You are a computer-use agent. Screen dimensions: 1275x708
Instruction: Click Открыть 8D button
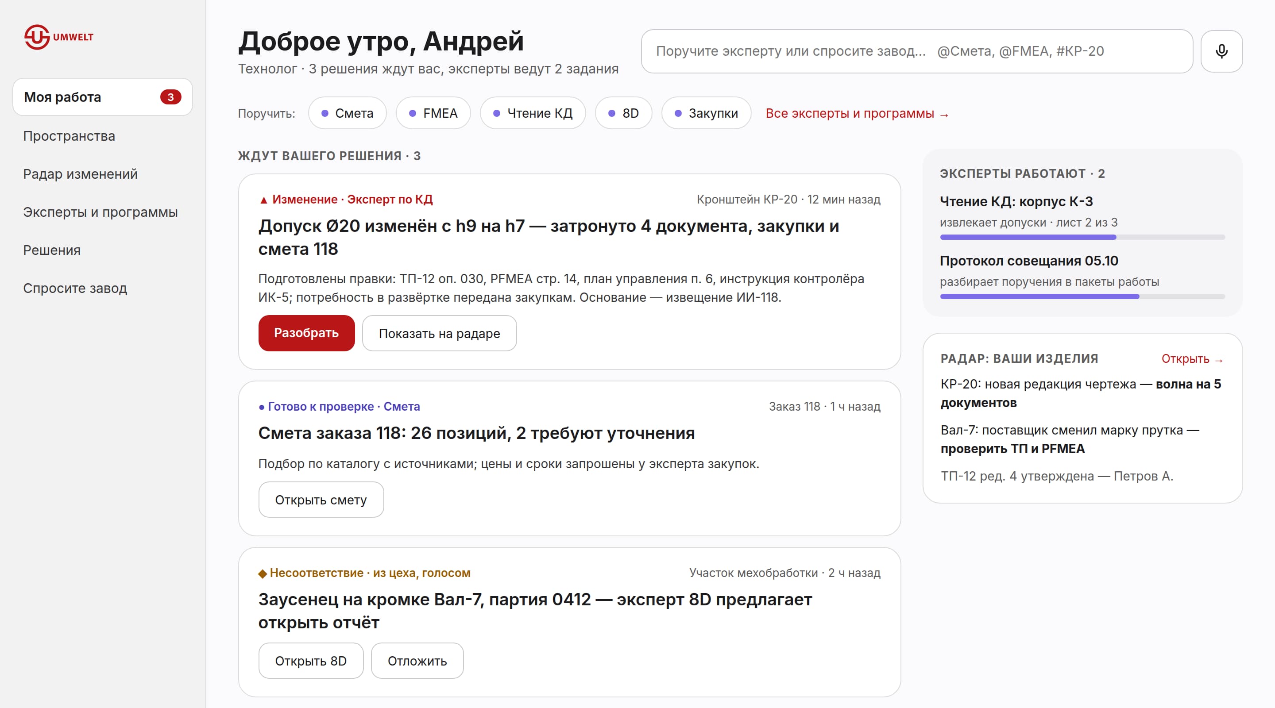pyautogui.click(x=310, y=661)
